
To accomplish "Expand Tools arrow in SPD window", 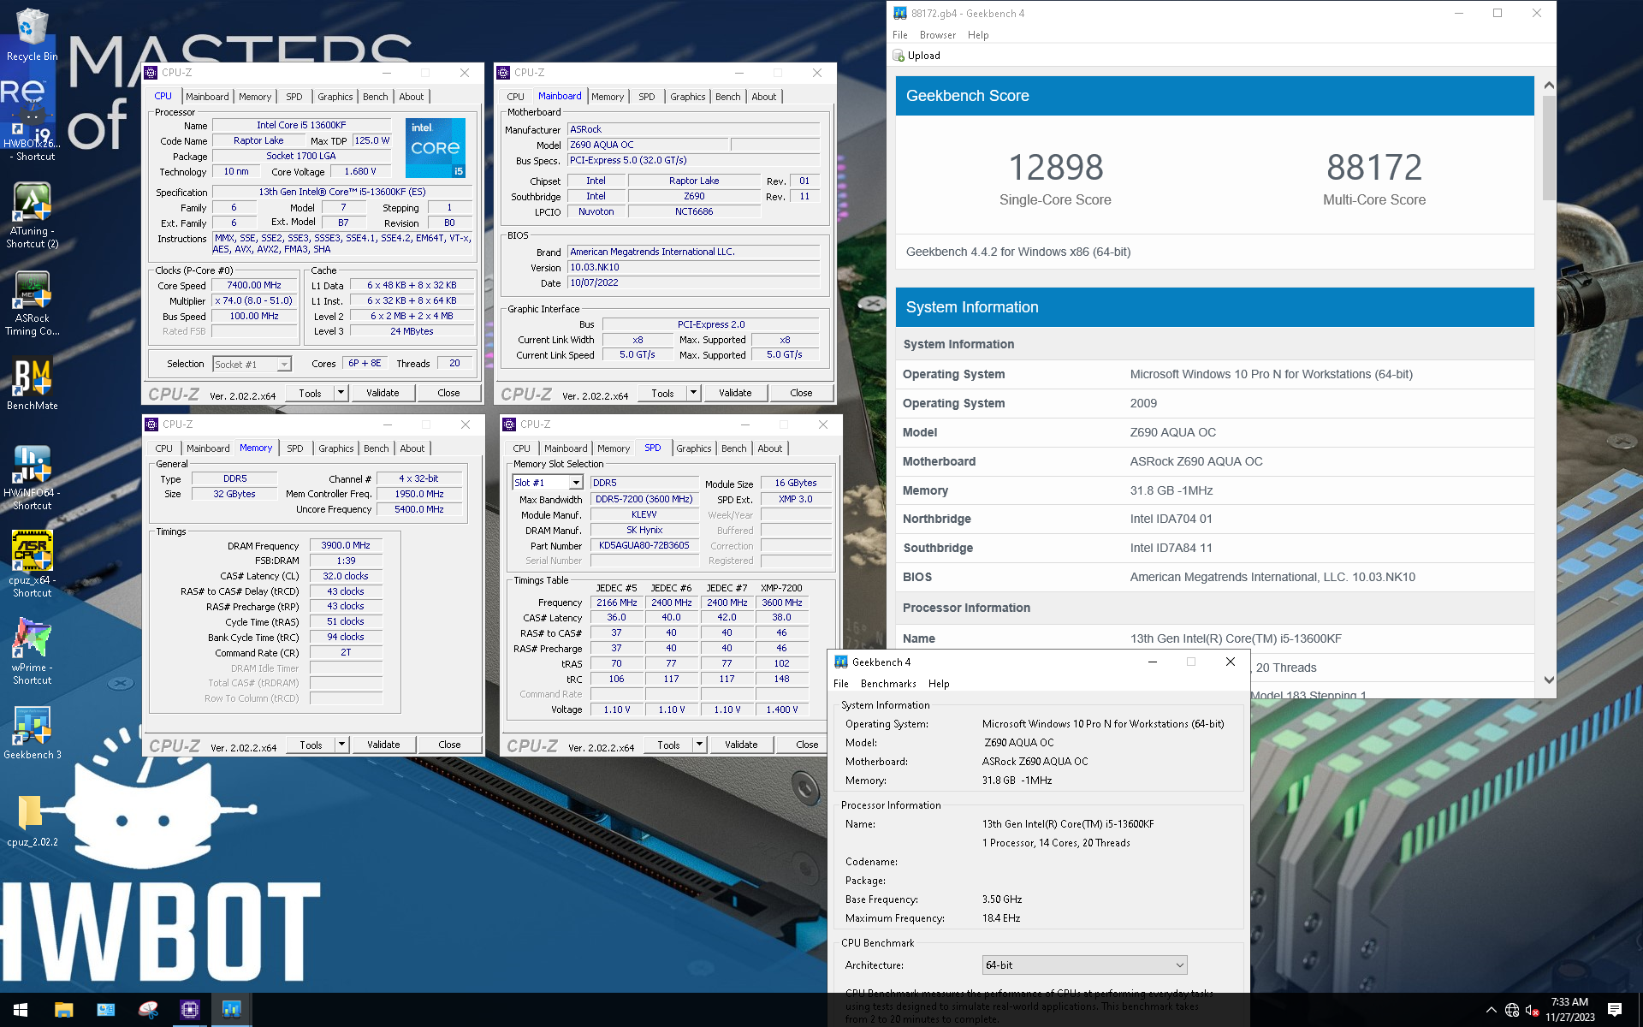I will click(699, 745).
